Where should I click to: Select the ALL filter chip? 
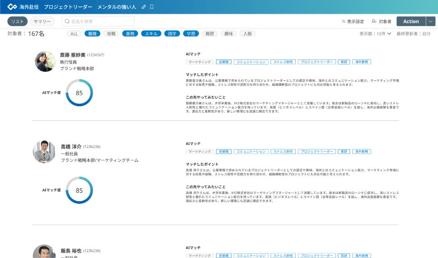coord(74,34)
